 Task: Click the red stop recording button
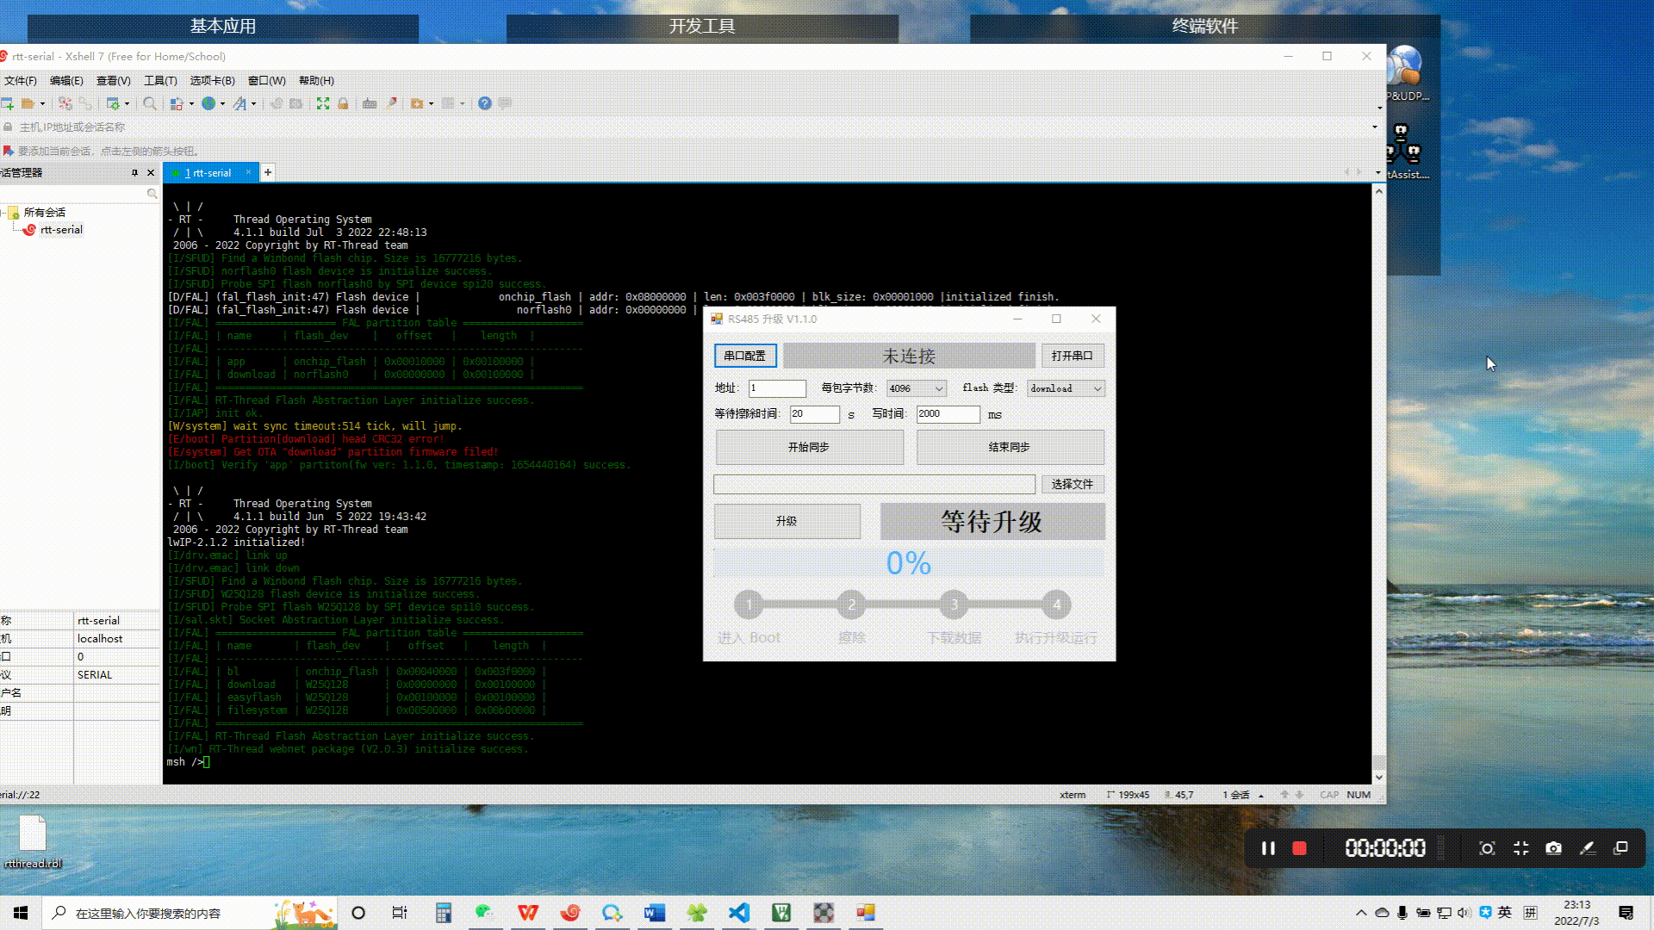coord(1299,848)
